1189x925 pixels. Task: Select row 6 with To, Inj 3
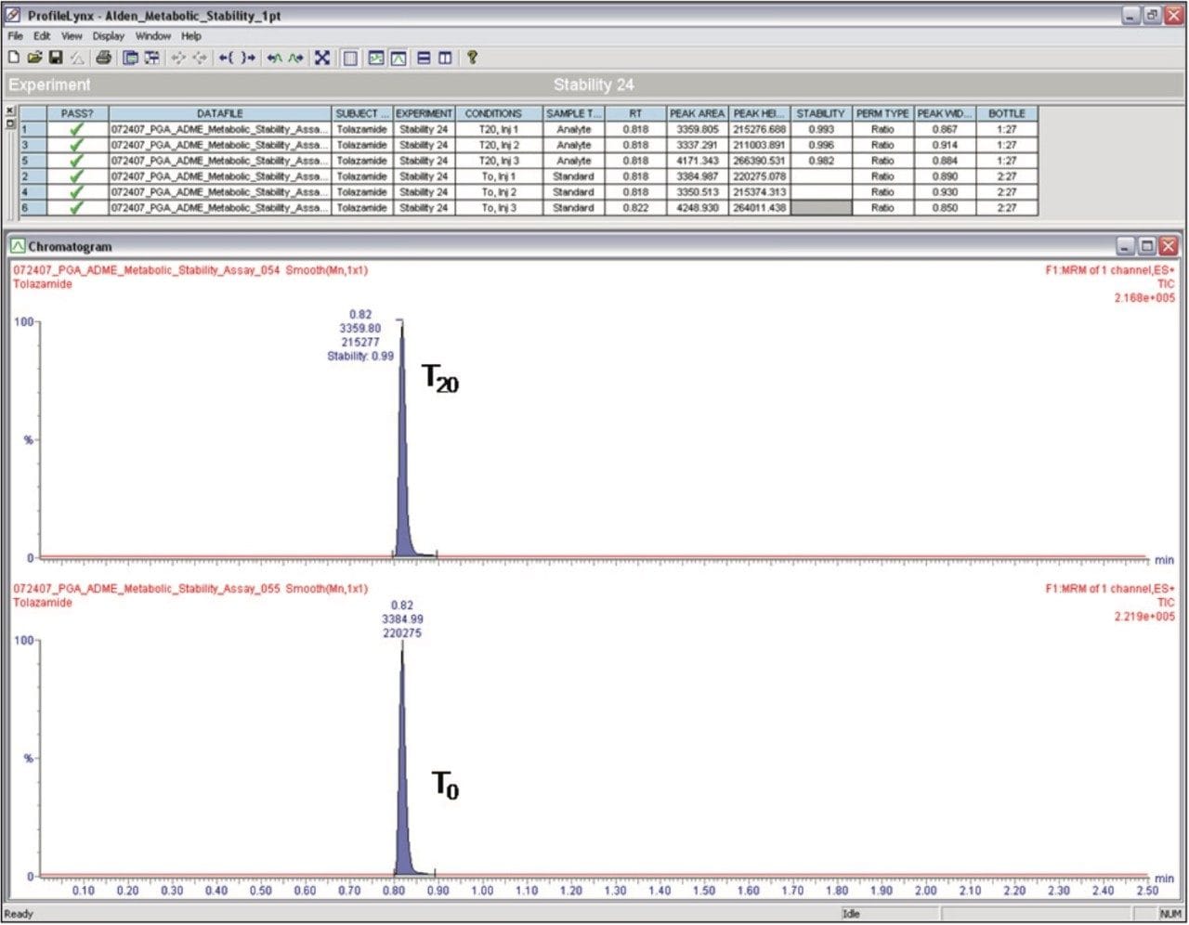coord(499,208)
